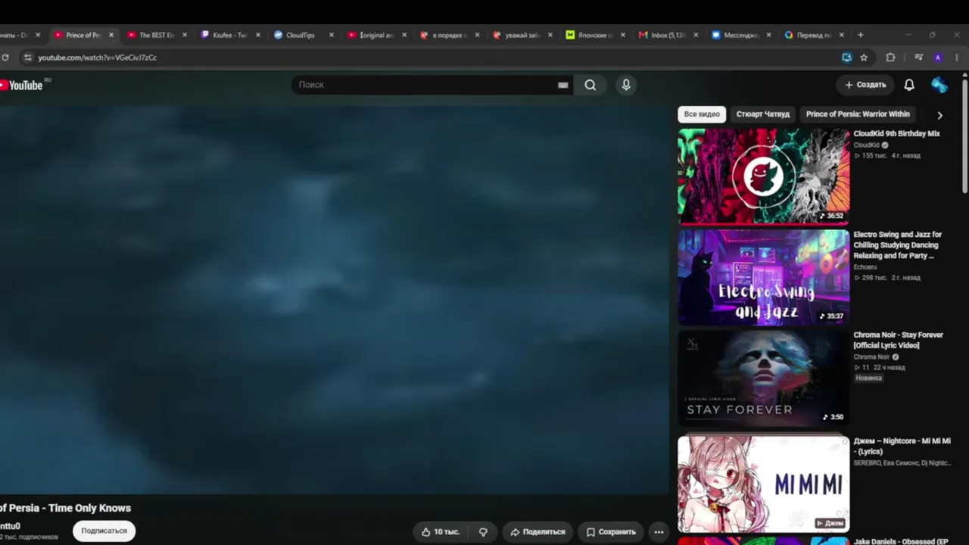Open the MI MI MI mix thumbnail

(x=764, y=484)
